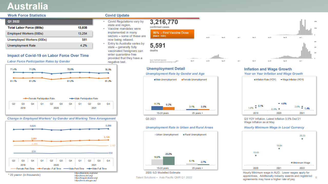Screen dimensions: 328x184
Task: Click the 20.33 minimum wage data point
Action: (x=302, y=139)
